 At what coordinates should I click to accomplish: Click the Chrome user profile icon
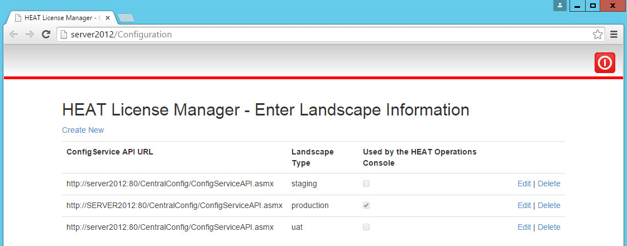tap(560, 6)
